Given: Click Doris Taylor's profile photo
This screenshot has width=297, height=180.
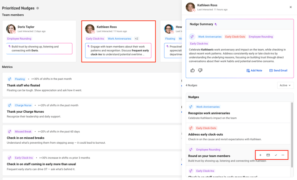Looking at the screenshot, I should click(x=11, y=29).
